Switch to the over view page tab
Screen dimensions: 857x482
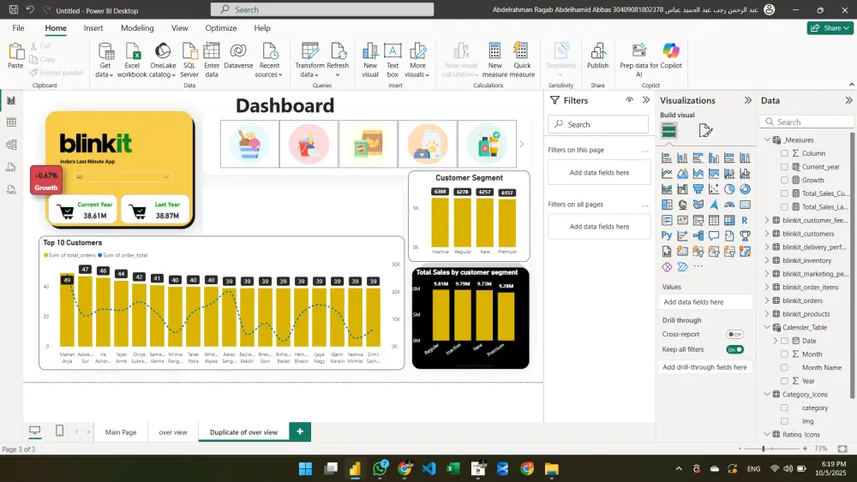(x=173, y=431)
